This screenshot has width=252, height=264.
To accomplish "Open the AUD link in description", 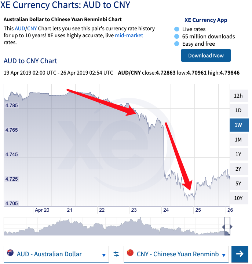I will coord(20,29).
